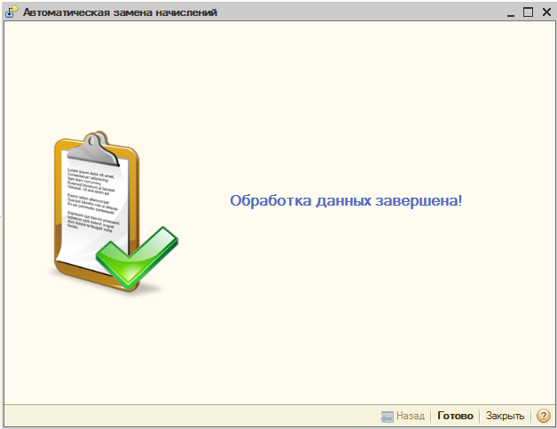Image resolution: width=557 pixels, height=429 pixels.
Task: Click the title text Автоматическая замена начислений
Action: coord(120,12)
